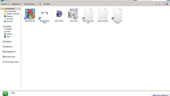Click the Sonic Unfair 2 file name
The image size is (170, 96).
point(59,21)
